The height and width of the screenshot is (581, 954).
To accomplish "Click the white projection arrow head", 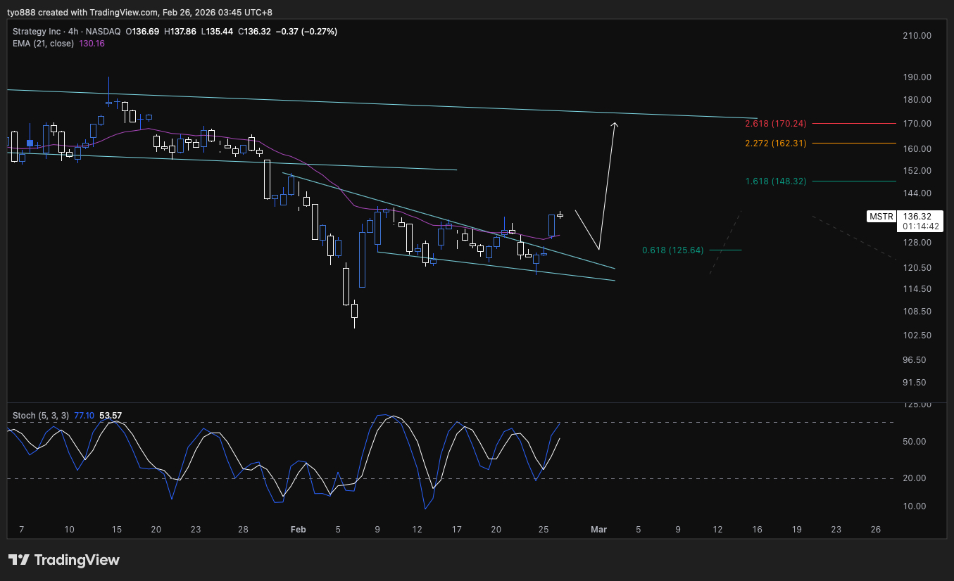I will pos(615,126).
